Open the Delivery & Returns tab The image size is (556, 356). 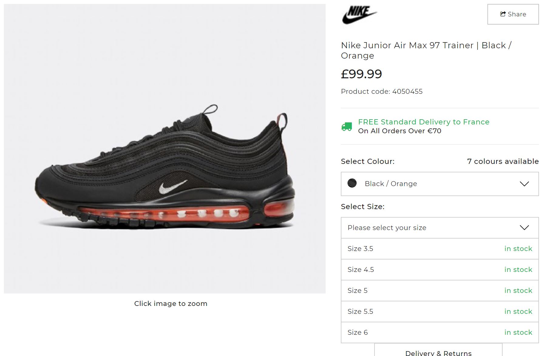[x=438, y=350]
